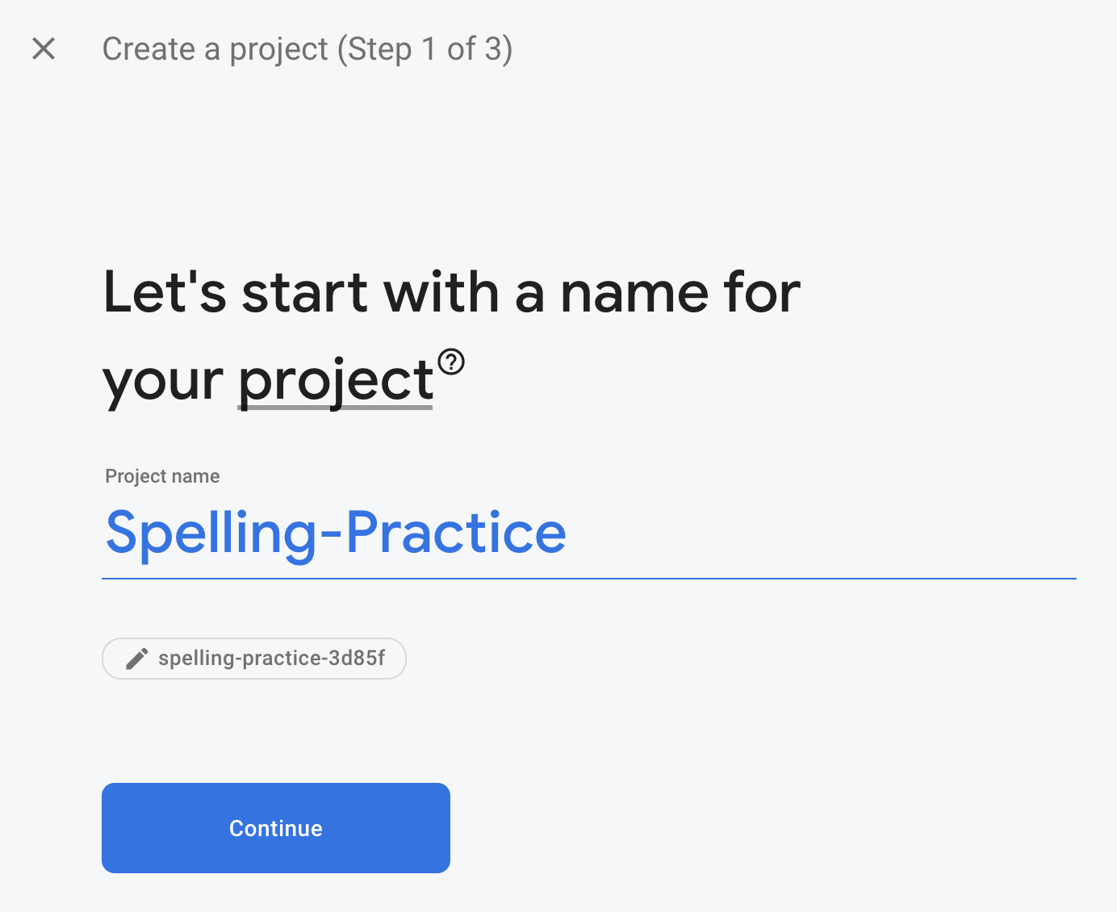
Task: Select the spelling-practice-3d85f project ID chip
Action: click(x=254, y=659)
